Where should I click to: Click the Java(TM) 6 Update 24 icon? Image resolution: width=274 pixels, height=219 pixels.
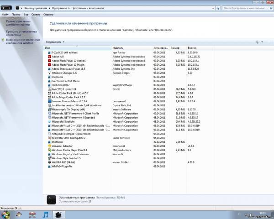(x=49, y=89)
